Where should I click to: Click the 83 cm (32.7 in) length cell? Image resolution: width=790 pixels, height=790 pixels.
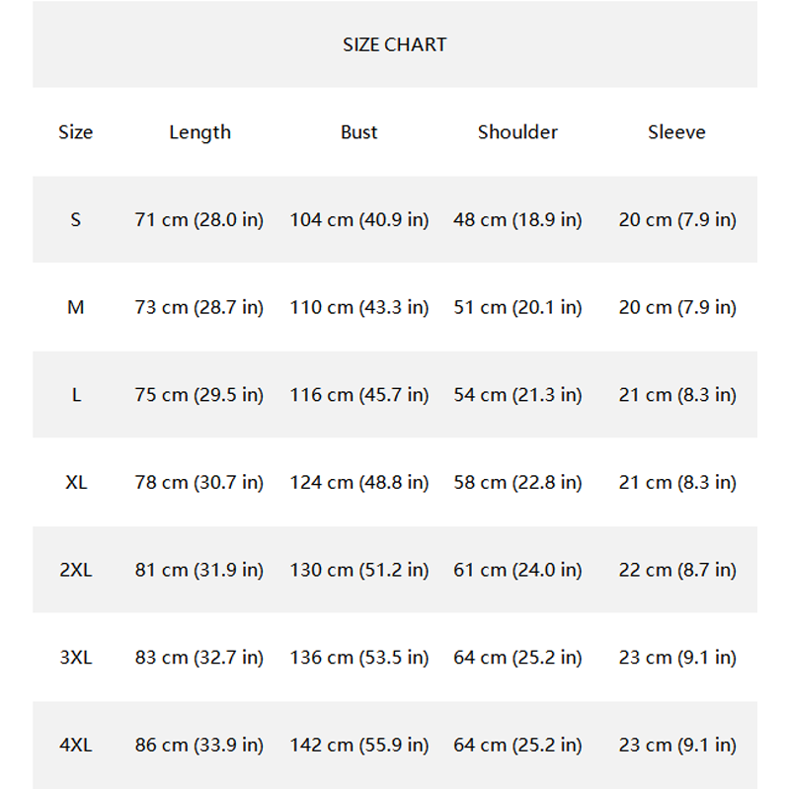[x=199, y=658]
